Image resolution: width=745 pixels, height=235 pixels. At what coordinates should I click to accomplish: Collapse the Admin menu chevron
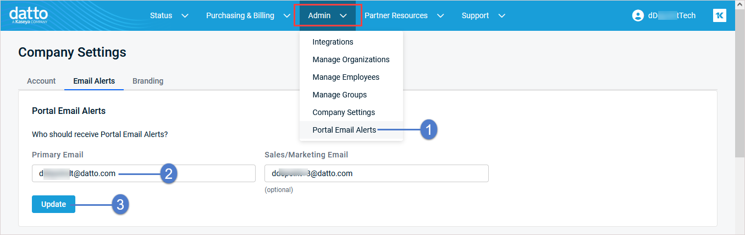343,15
